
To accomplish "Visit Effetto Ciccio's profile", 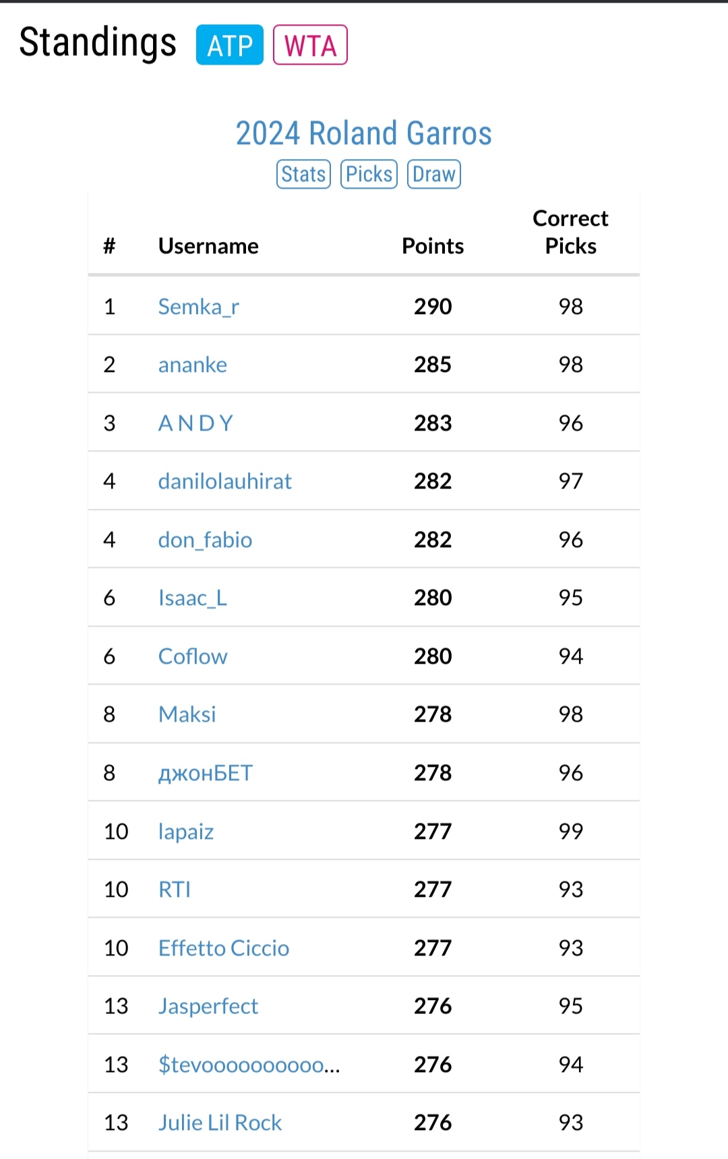I will pyautogui.click(x=224, y=948).
